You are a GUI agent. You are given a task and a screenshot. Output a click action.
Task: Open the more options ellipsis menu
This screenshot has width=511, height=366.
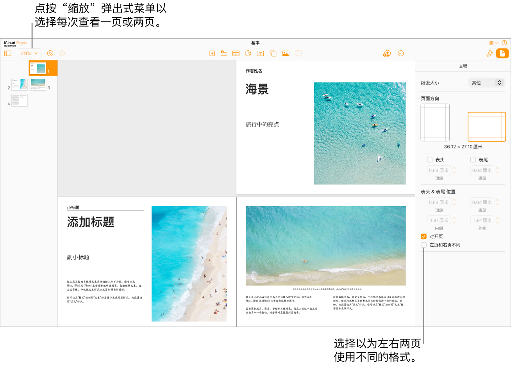coord(401,53)
